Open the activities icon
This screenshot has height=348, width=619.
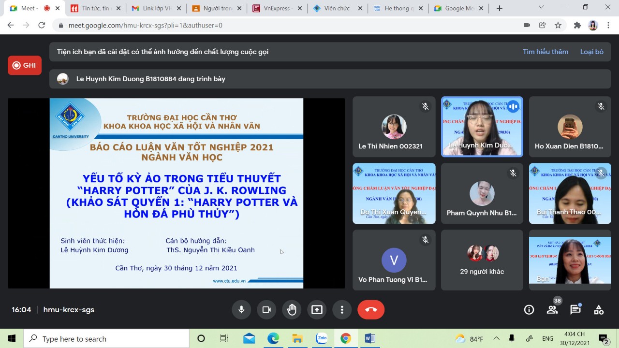pyautogui.click(x=599, y=310)
